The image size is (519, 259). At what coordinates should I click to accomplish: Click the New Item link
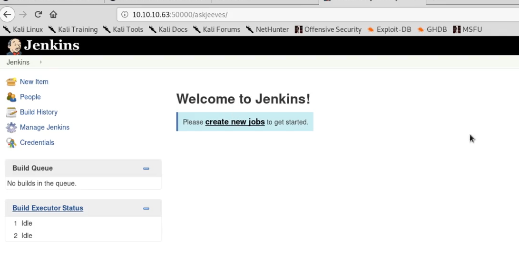(34, 82)
